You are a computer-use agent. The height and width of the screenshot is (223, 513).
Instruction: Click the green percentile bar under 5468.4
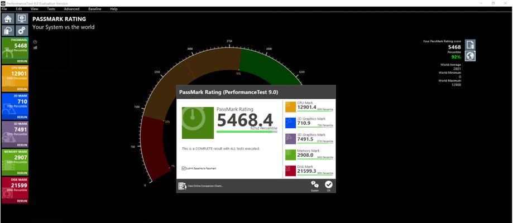coord(247,132)
